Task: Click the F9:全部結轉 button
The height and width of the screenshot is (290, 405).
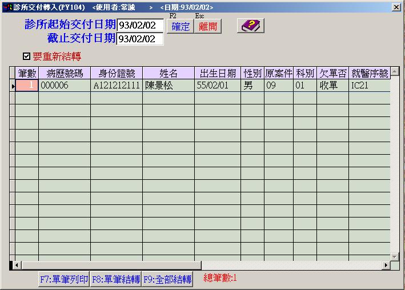Action: pyautogui.click(x=167, y=279)
